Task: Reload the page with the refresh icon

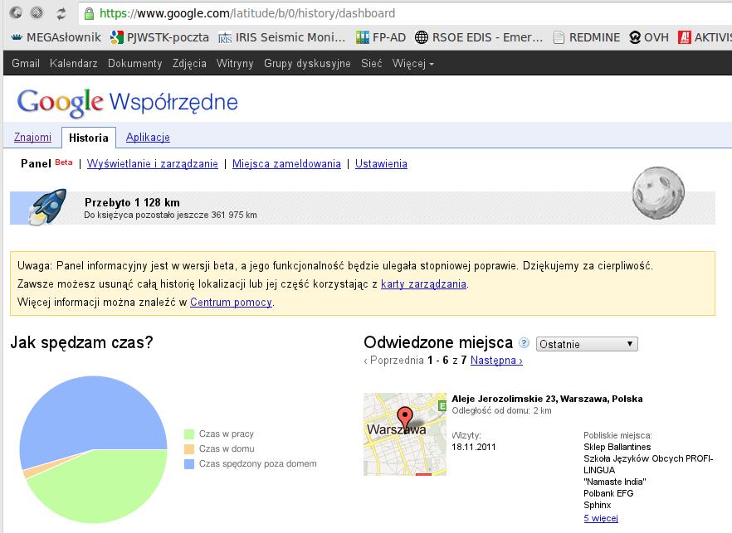Action: [x=61, y=13]
